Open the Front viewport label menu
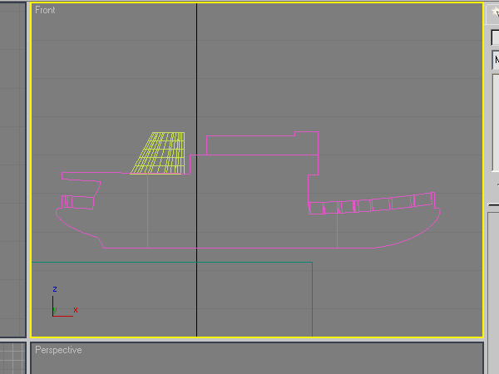Image resolution: width=499 pixels, height=374 pixels. click(45, 10)
